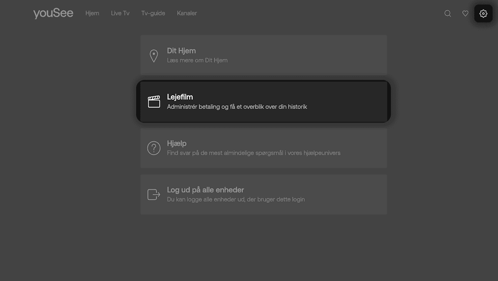
Task: Click the 'Find svar' help description
Action: coord(253,153)
